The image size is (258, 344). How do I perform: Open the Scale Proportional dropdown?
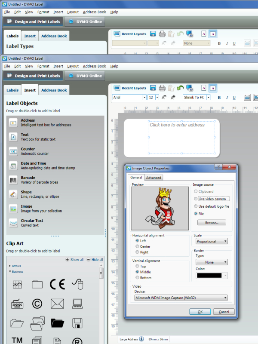[212, 241]
